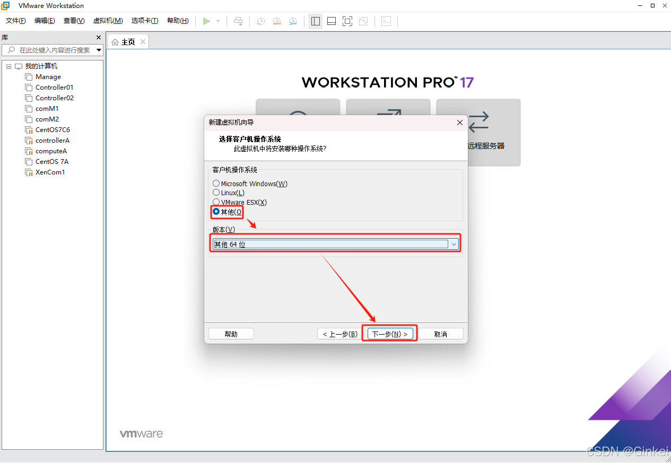671x463 pixels.
Task: Switch to the 主页 tab
Action: (128, 42)
